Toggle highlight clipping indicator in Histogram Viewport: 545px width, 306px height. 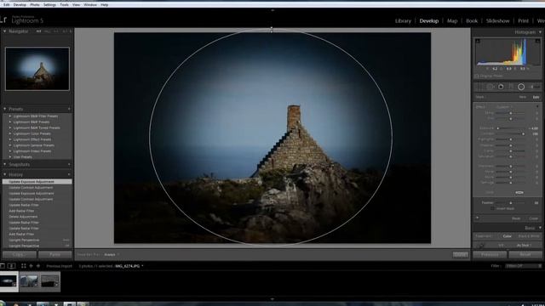tap(537, 41)
